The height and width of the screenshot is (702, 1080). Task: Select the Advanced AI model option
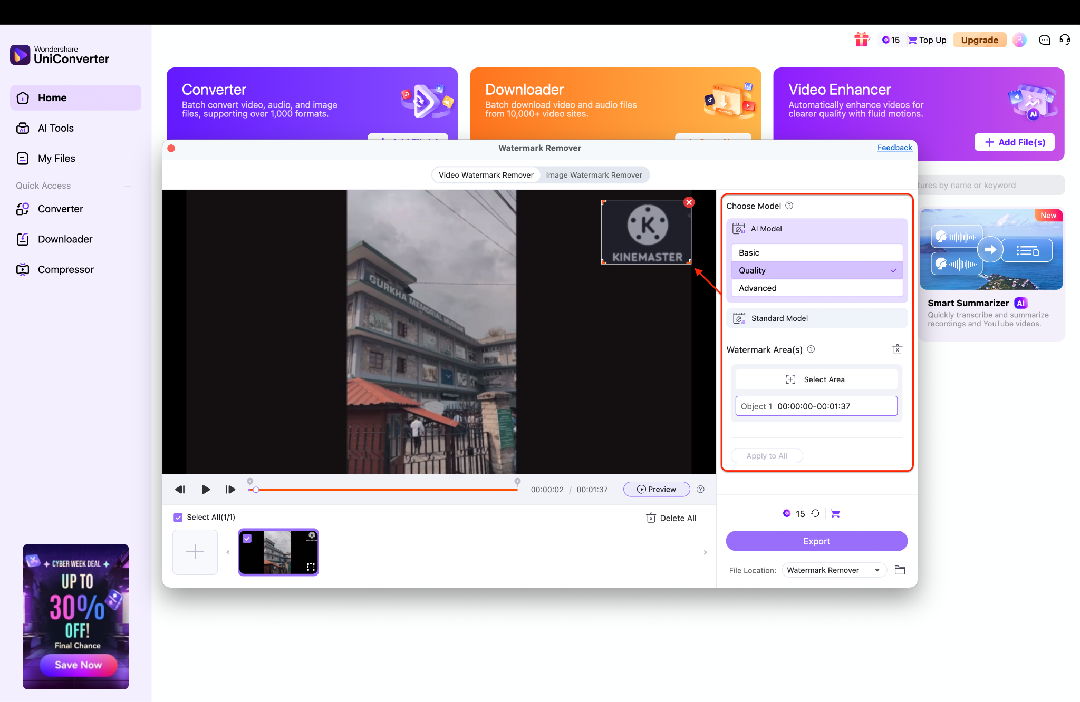coord(816,288)
